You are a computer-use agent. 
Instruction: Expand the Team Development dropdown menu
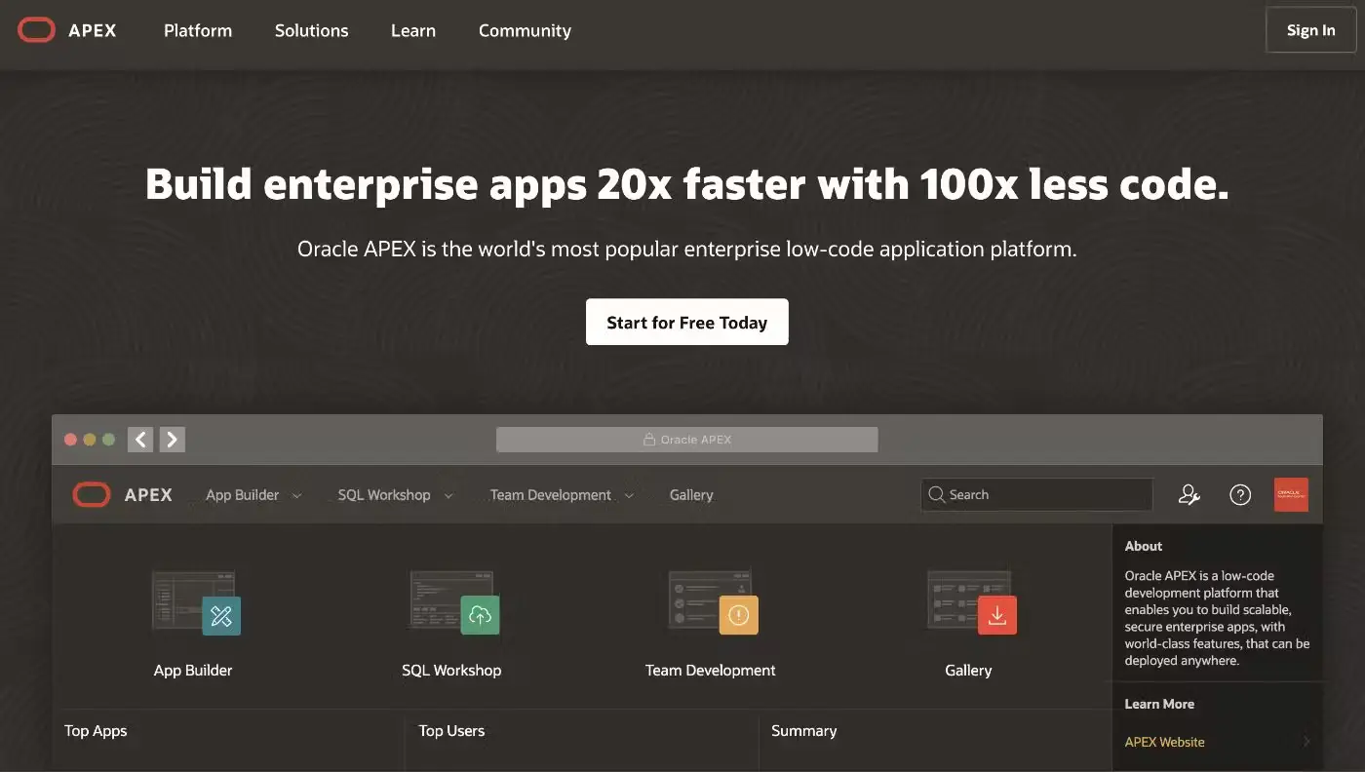(x=562, y=495)
